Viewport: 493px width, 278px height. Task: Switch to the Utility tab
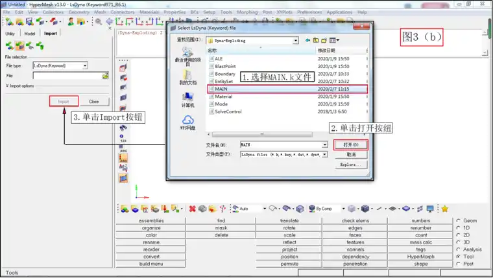tap(10, 33)
